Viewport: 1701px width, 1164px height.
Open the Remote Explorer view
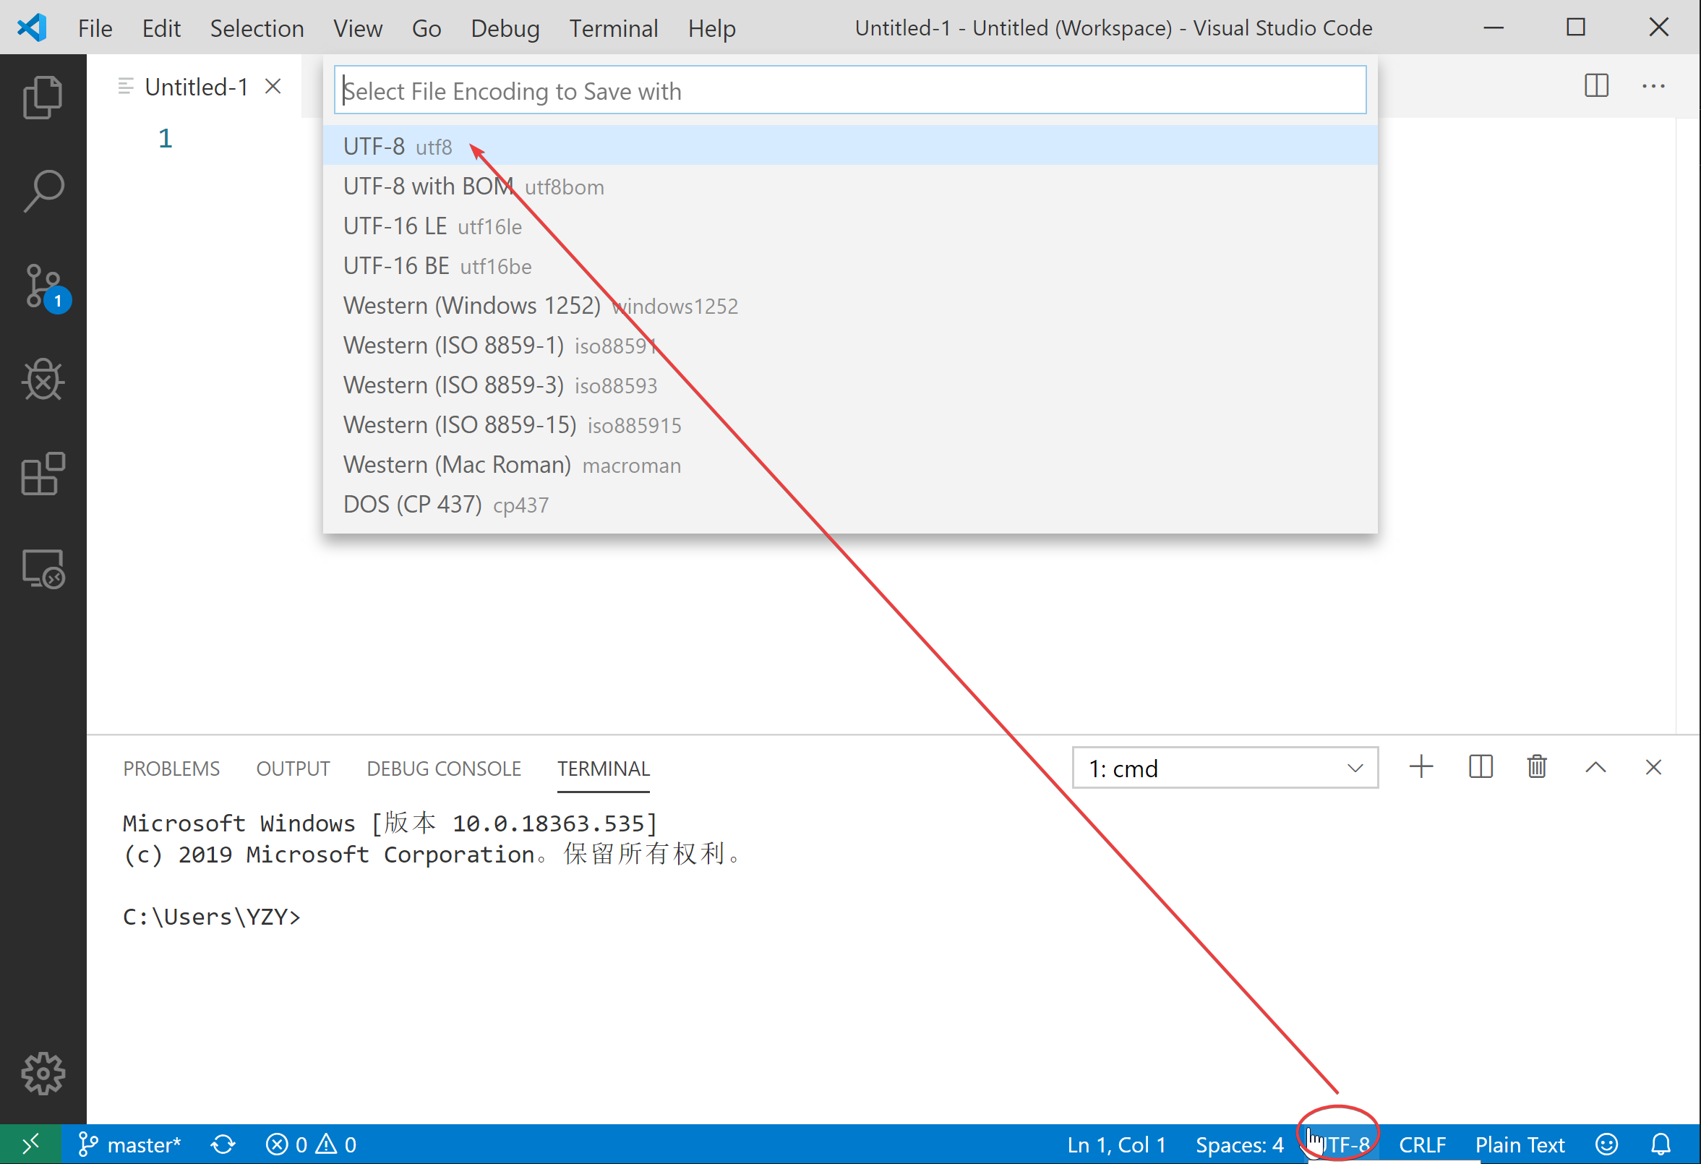click(43, 569)
